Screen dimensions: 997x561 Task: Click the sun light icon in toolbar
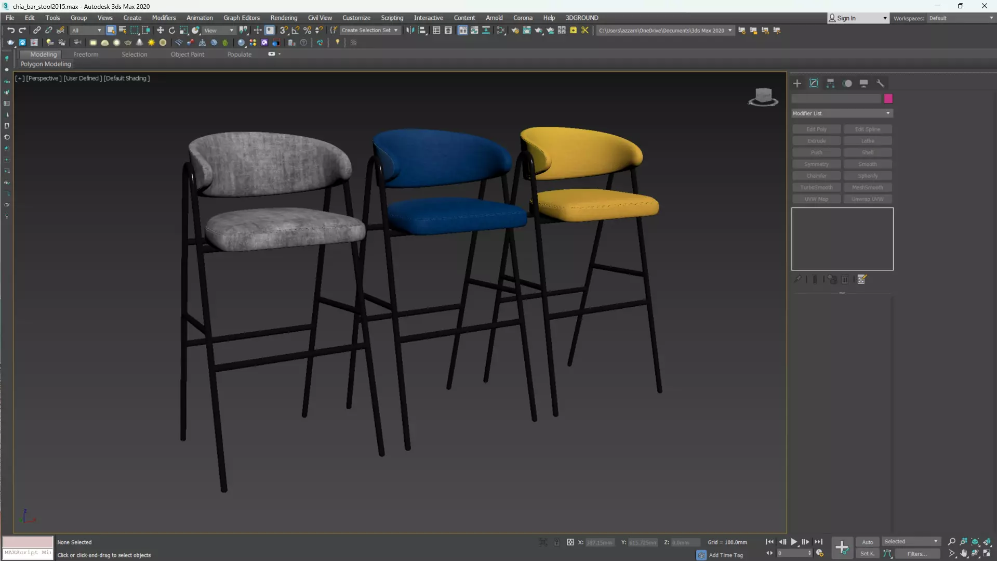click(x=151, y=43)
